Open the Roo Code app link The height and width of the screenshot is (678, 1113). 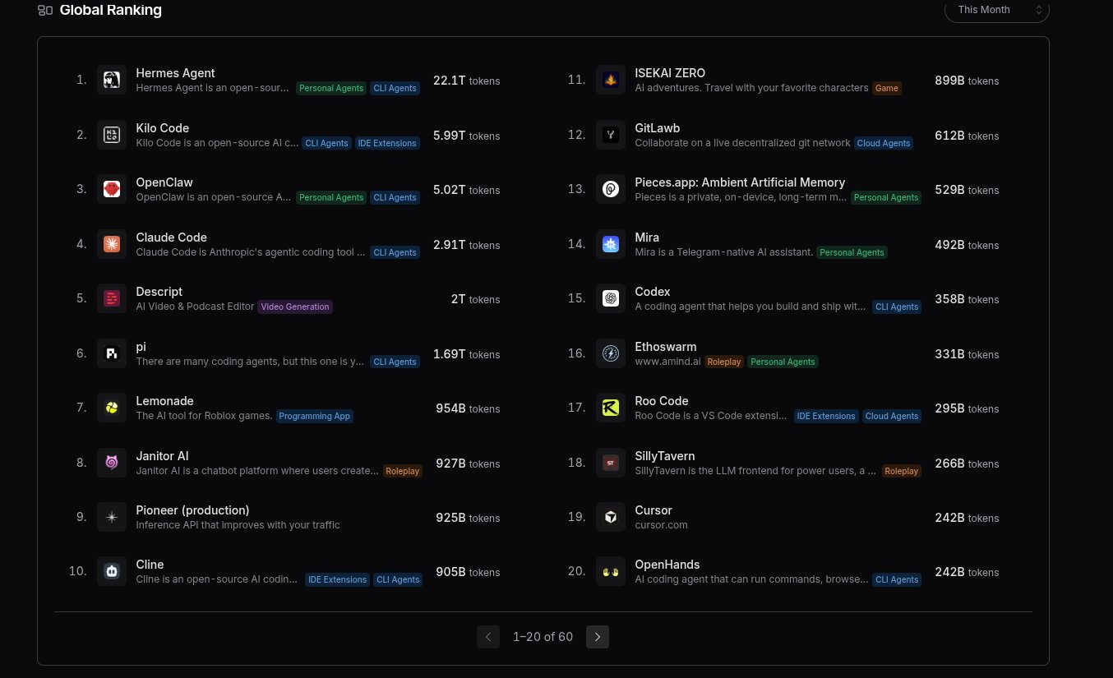662,401
